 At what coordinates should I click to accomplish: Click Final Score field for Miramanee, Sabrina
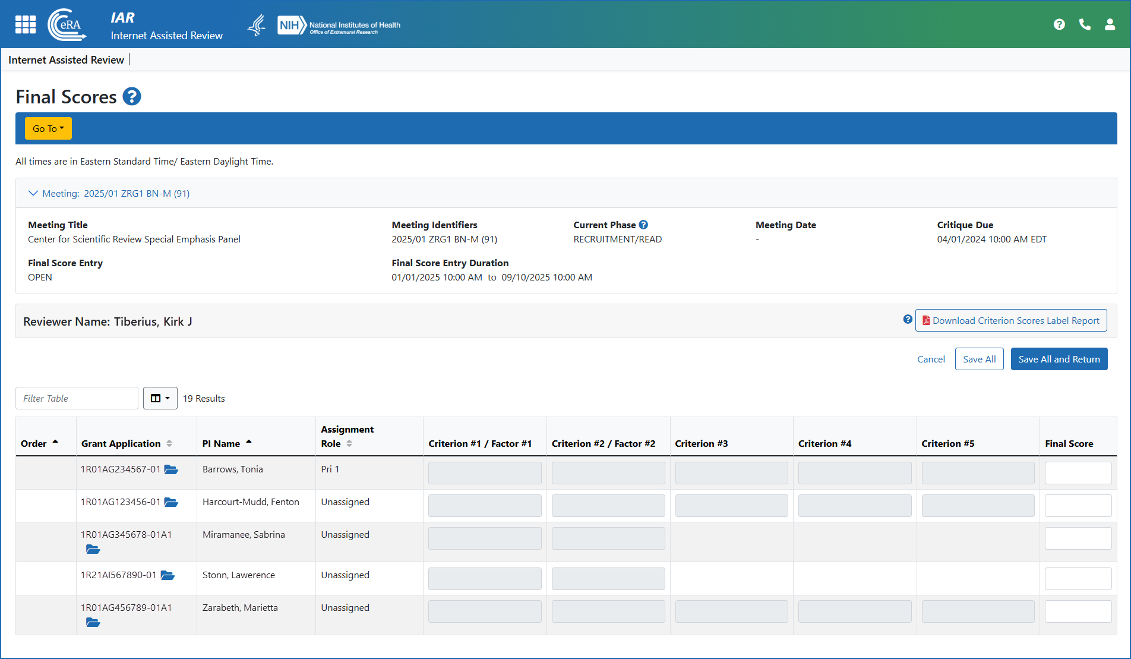point(1078,538)
